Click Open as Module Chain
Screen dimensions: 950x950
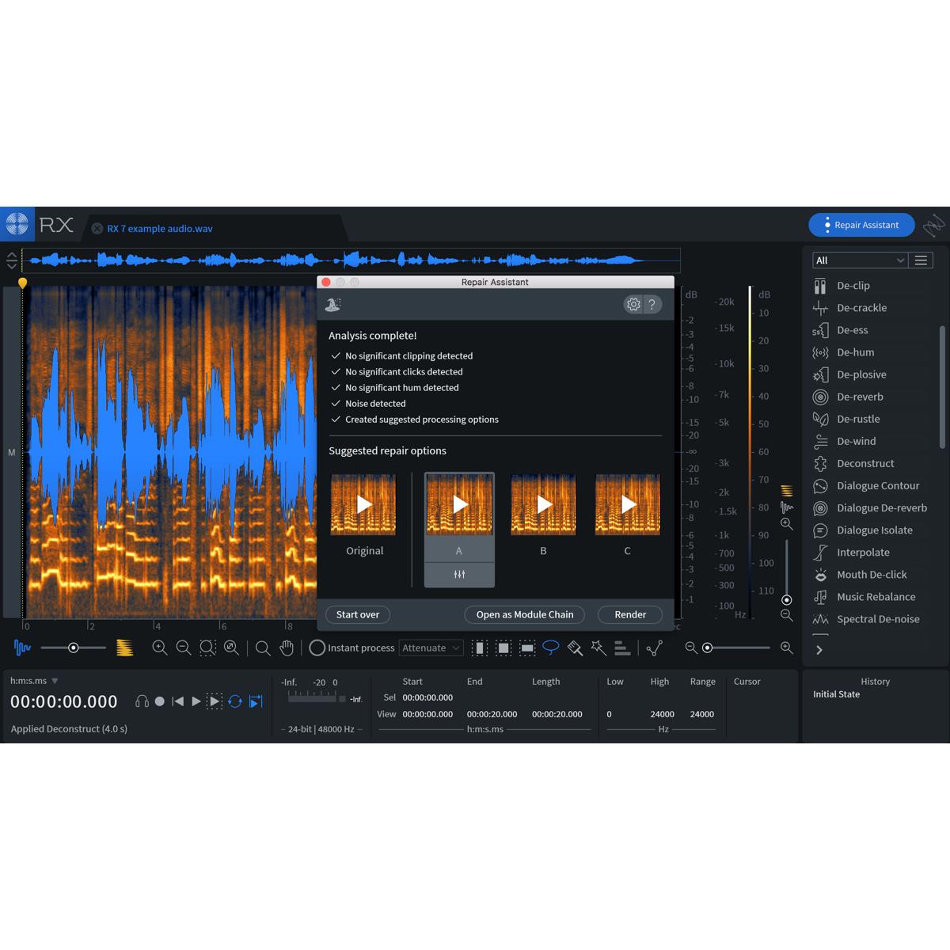(x=525, y=614)
